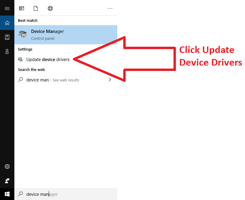Click the remote-shaped icon below Notebook
Screen dimensions: 245x200
click(7, 51)
